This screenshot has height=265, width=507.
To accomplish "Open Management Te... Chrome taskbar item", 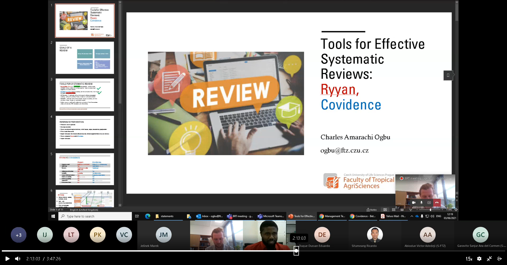I will pyautogui.click(x=332, y=216).
